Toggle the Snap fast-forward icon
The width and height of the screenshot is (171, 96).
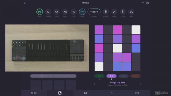pyautogui.click(x=82, y=12)
